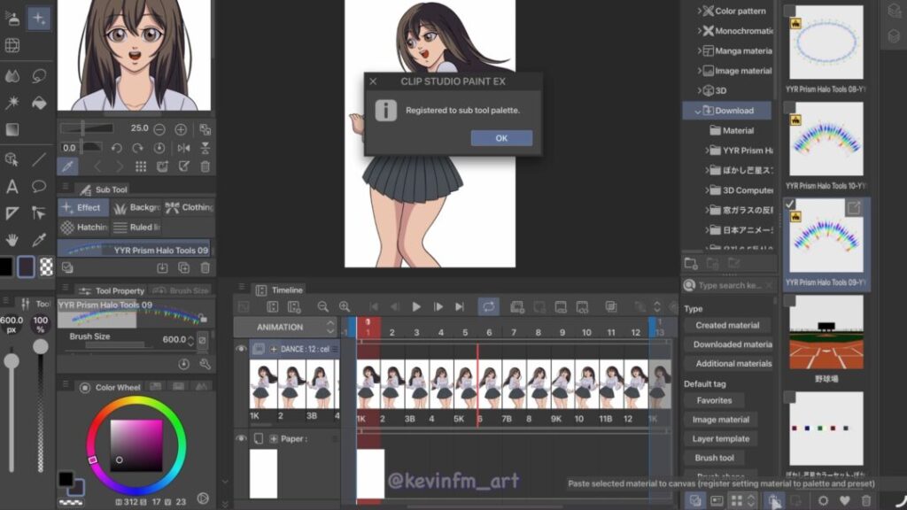This screenshot has width=907, height=510.
Task: Duplicate the selected sub tool
Action: (184, 267)
